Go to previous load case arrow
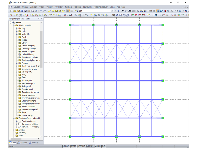The image size is (197, 148). pos(116,11)
